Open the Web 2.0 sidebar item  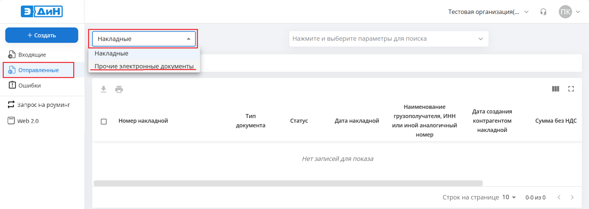(28, 121)
